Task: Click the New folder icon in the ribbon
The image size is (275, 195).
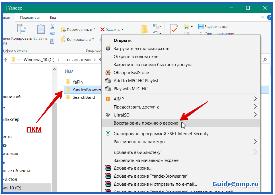Action: [144, 29]
